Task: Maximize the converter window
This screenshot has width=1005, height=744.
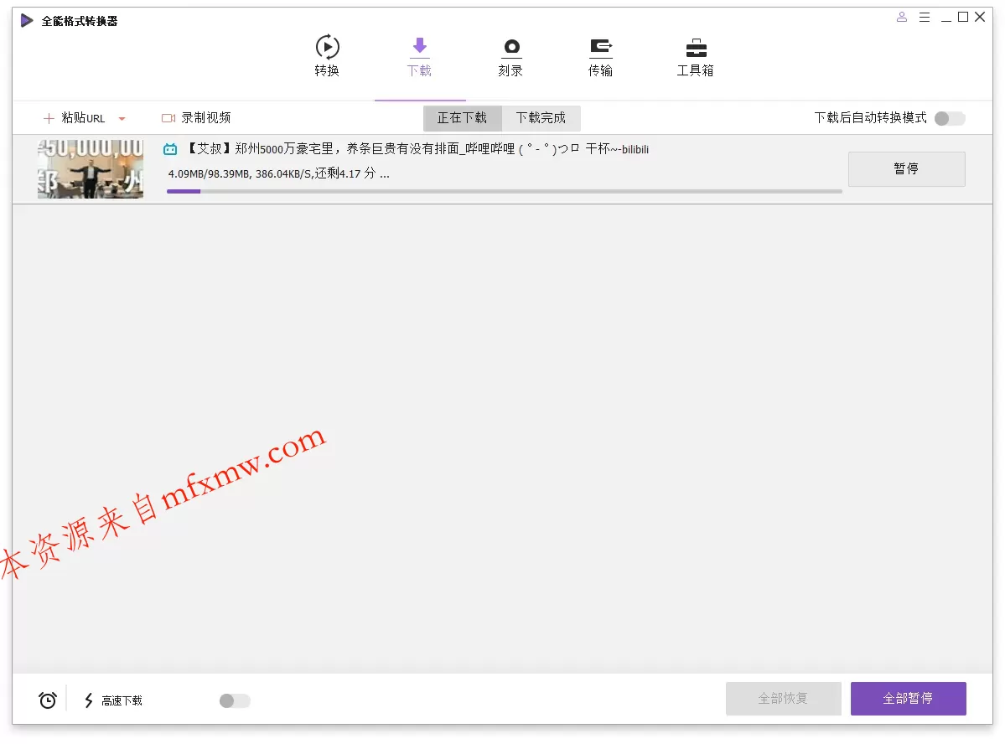Action: click(x=963, y=18)
